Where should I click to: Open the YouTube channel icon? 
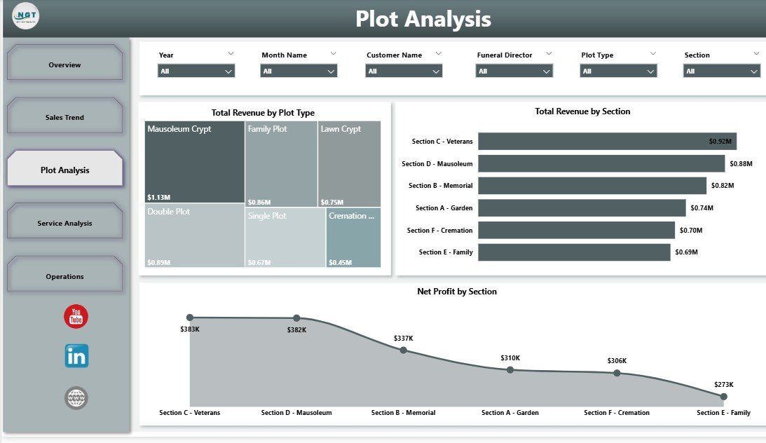pos(75,317)
